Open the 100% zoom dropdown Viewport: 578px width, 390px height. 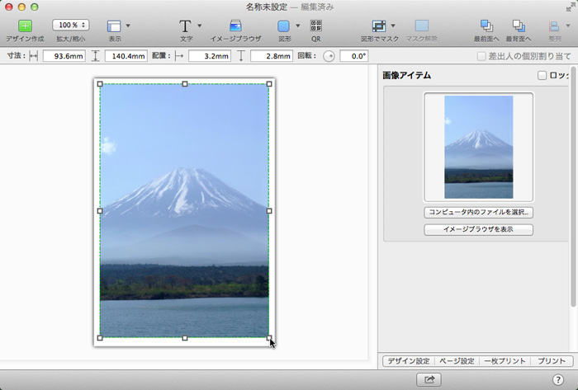tap(70, 26)
